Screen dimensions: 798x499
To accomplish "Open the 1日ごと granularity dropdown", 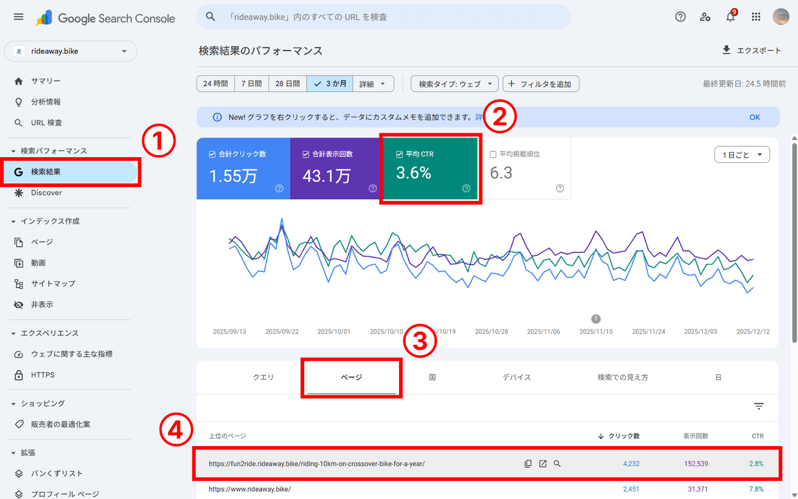I will tap(742, 154).
